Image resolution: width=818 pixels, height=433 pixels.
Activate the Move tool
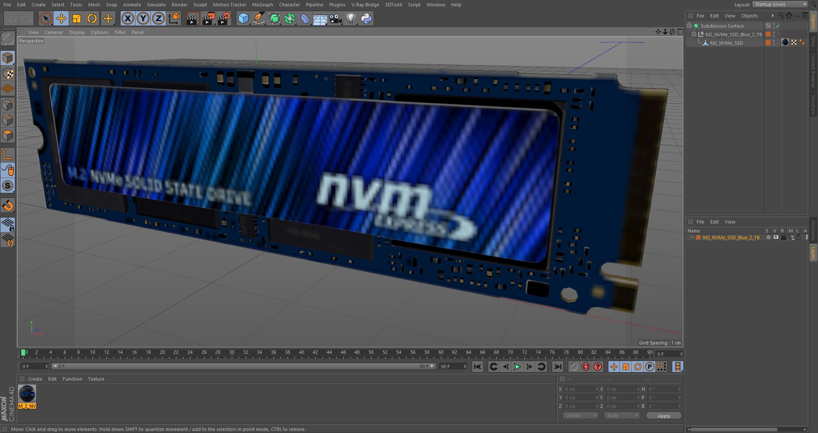tap(61, 18)
